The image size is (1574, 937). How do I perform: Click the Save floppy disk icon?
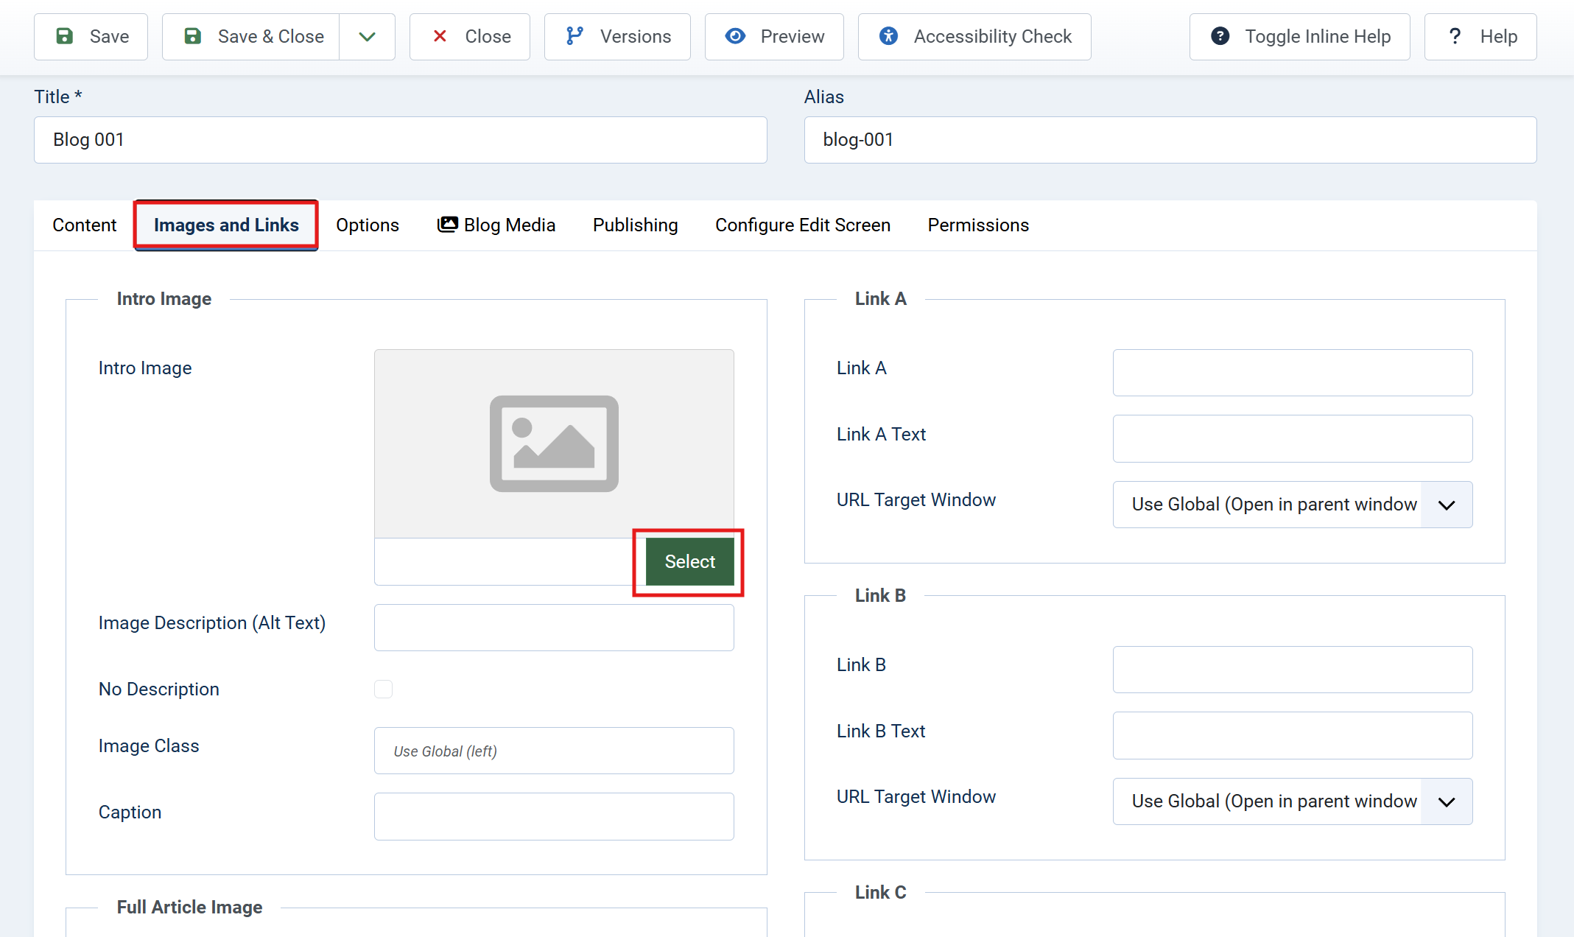(x=65, y=36)
